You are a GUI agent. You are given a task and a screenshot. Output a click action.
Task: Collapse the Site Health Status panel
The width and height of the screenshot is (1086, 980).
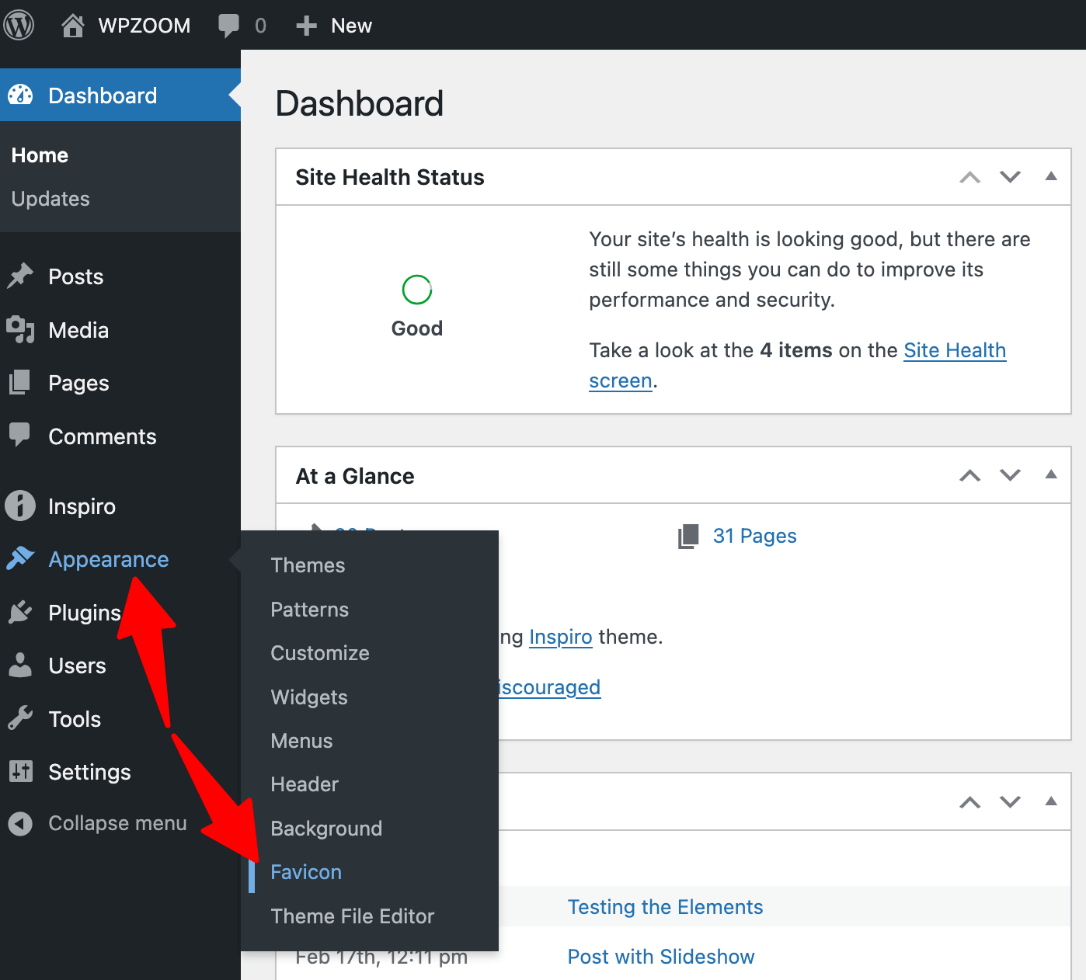[x=1051, y=176]
